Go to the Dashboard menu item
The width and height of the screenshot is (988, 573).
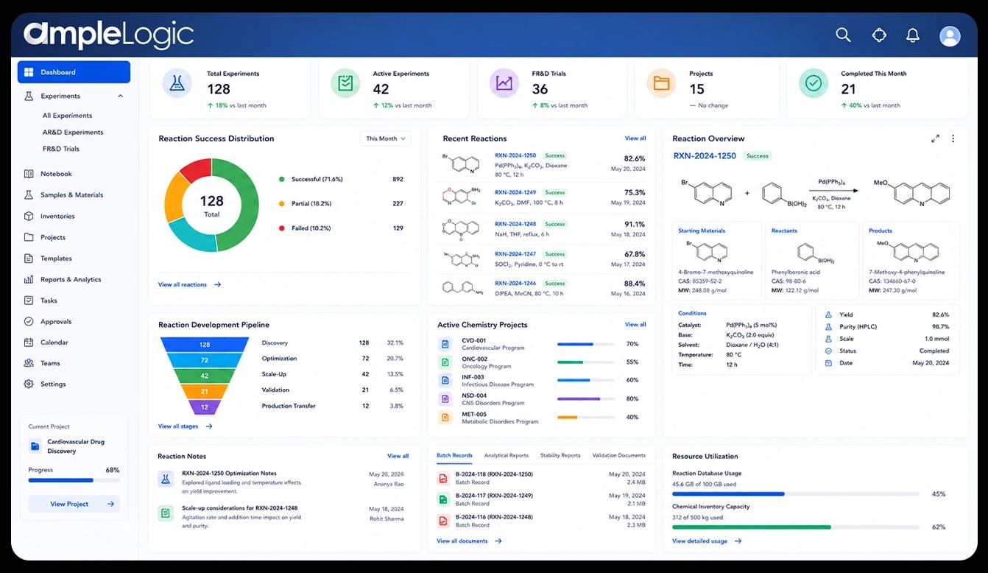74,72
